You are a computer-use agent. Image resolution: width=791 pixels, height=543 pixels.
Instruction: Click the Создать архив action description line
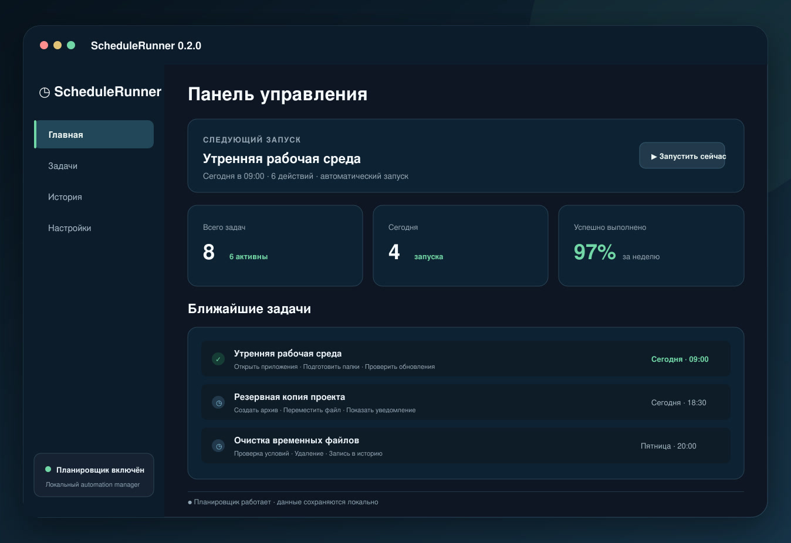(324, 410)
